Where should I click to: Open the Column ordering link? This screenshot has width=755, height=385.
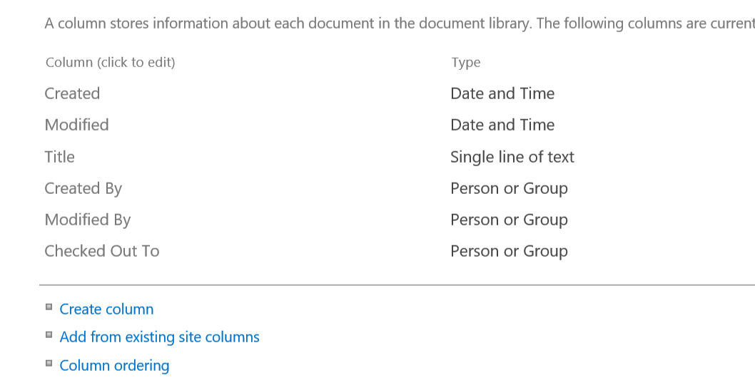click(x=114, y=366)
